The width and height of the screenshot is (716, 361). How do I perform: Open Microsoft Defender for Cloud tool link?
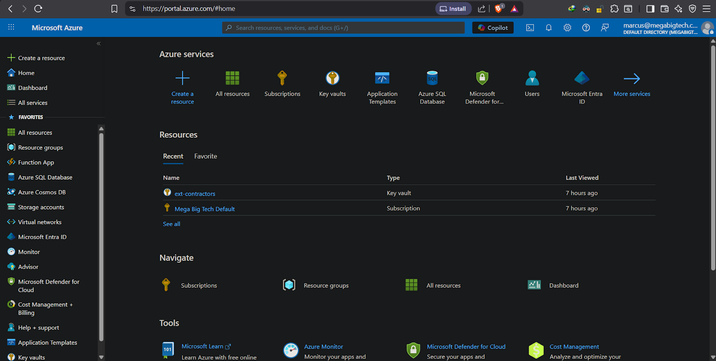(466, 347)
